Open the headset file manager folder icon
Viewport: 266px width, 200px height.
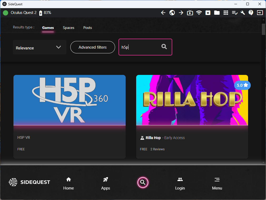click(217, 13)
